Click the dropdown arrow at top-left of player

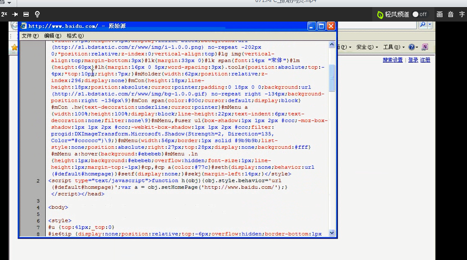point(9,3)
